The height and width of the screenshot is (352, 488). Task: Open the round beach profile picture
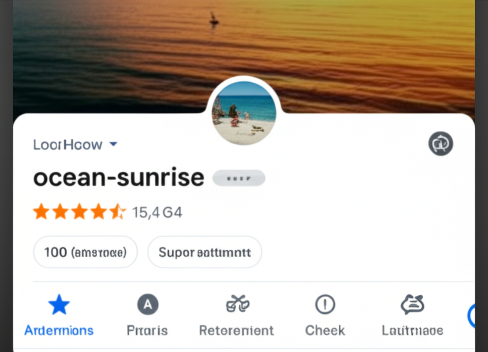click(x=244, y=113)
